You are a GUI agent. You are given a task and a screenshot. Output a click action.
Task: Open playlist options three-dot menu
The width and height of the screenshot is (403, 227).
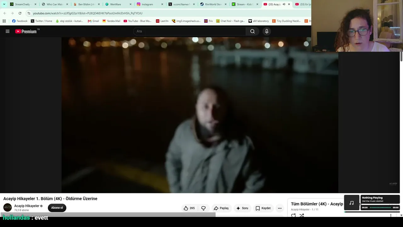(x=391, y=215)
